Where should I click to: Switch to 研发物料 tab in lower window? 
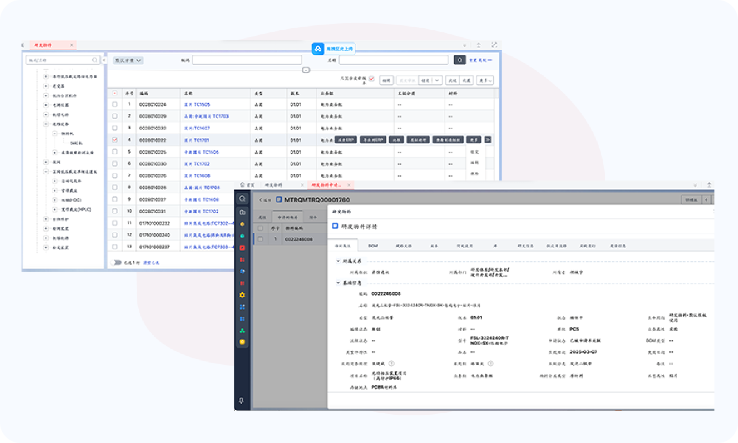274,185
